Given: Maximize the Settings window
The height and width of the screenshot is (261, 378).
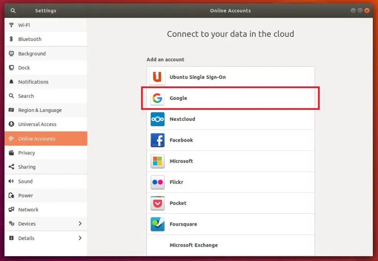Looking at the screenshot, I should pos(360,10).
